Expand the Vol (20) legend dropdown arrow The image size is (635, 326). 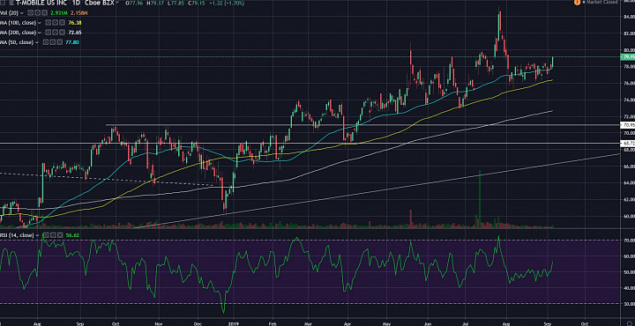tap(22, 13)
